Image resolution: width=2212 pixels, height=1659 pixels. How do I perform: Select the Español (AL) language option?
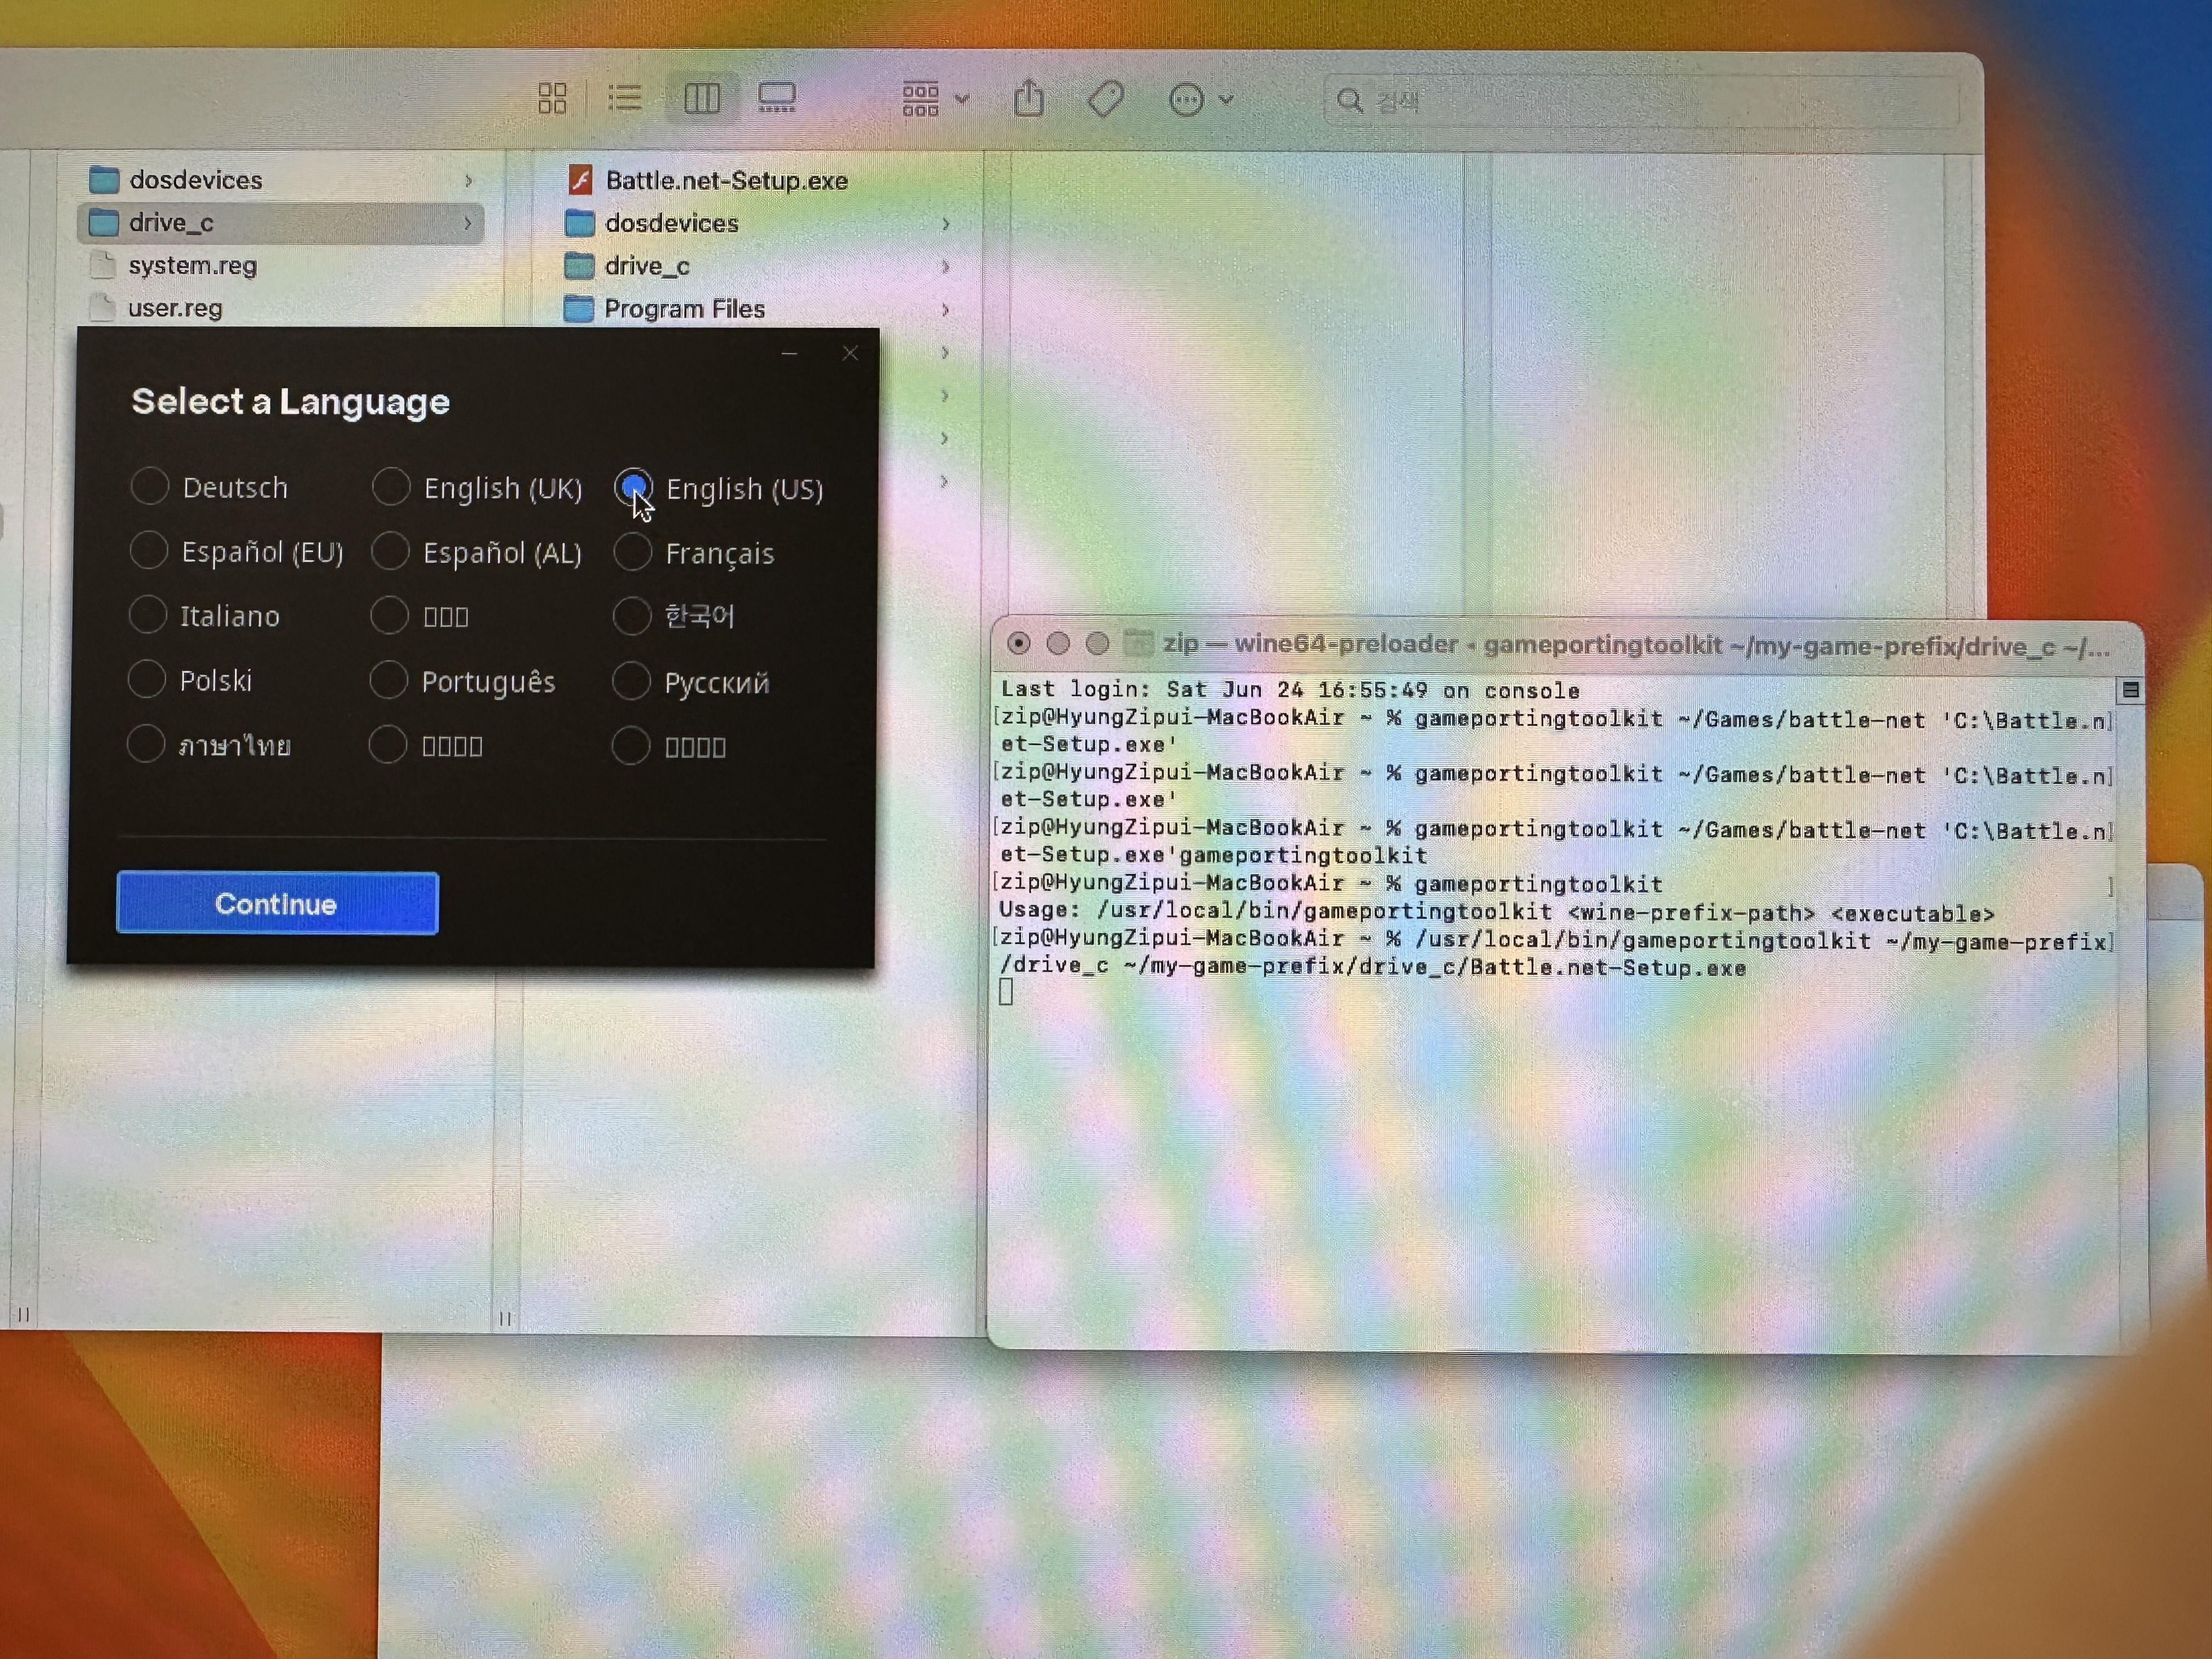[477, 552]
